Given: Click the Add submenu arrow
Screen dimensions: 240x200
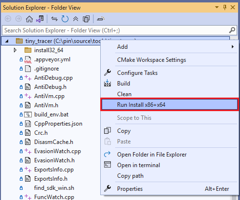Looking at the screenshot, I should [232, 47].
